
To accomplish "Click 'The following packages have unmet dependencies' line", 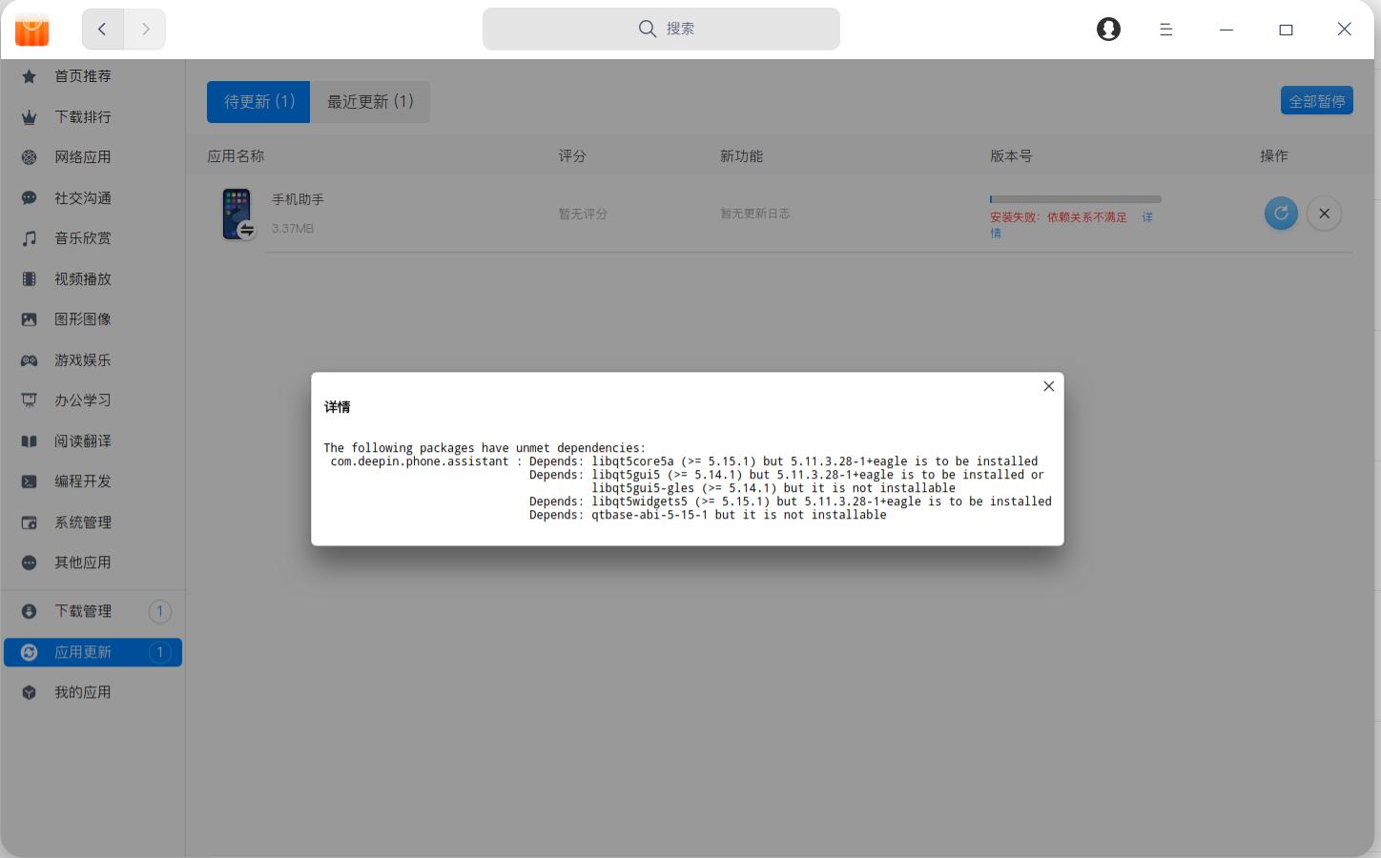I will click(x=484, y=448).
